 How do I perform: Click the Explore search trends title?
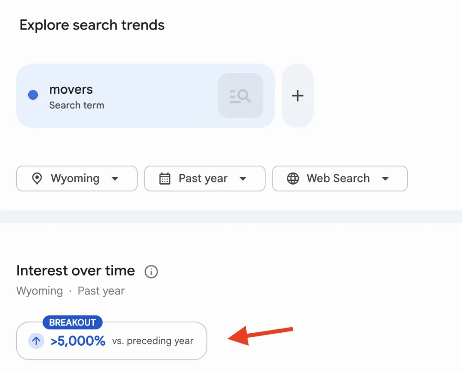[x=92, y=25]
